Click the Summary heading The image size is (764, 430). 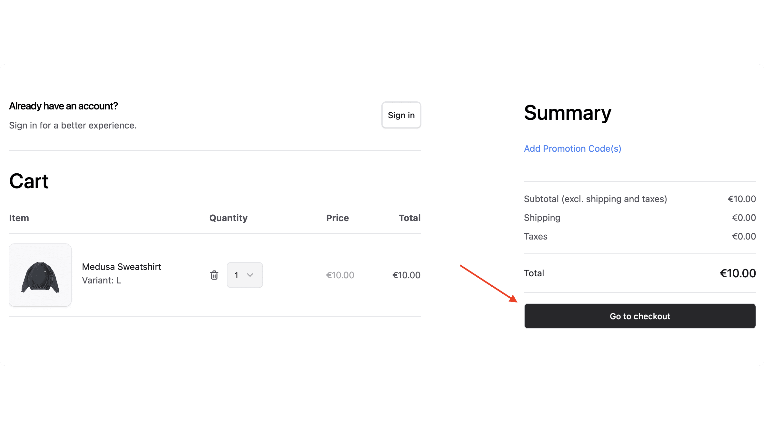click(567, 113)
